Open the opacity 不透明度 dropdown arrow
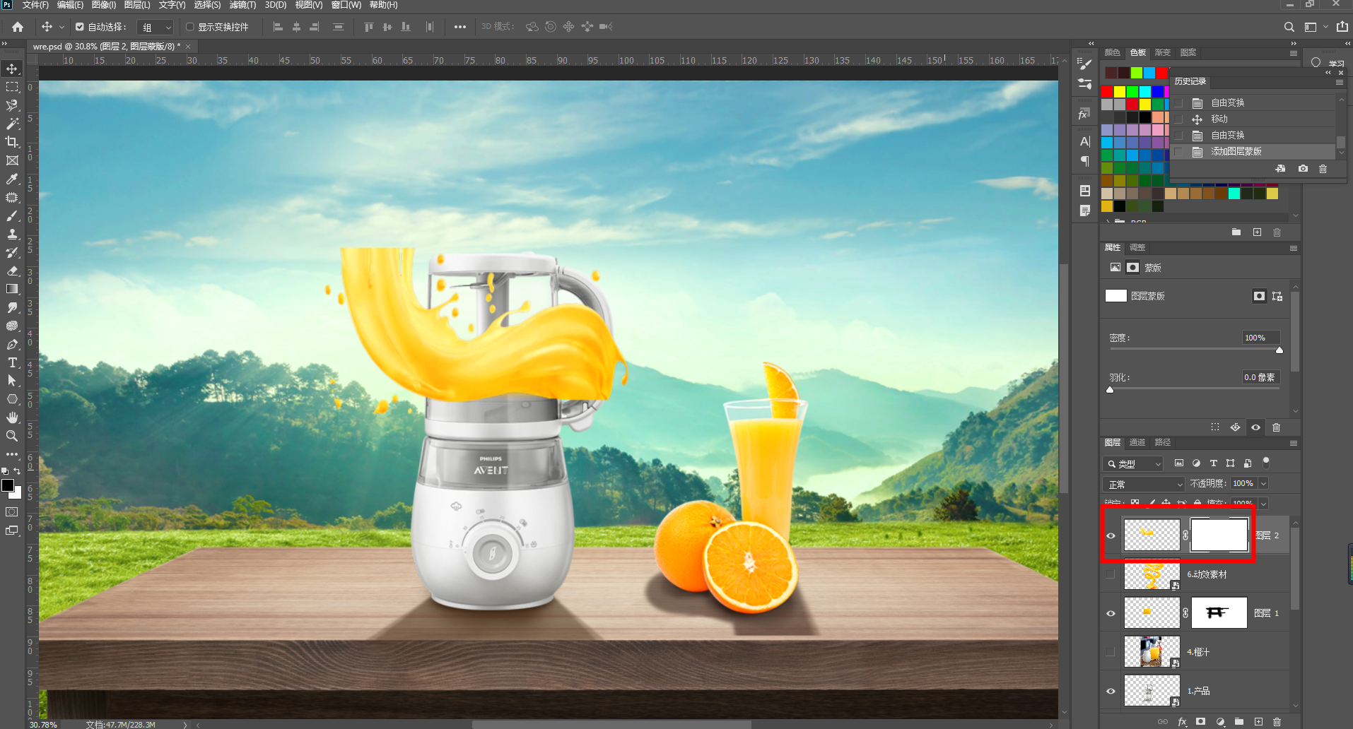This screenshot has height=729, width=1353. pos(1263,484)
